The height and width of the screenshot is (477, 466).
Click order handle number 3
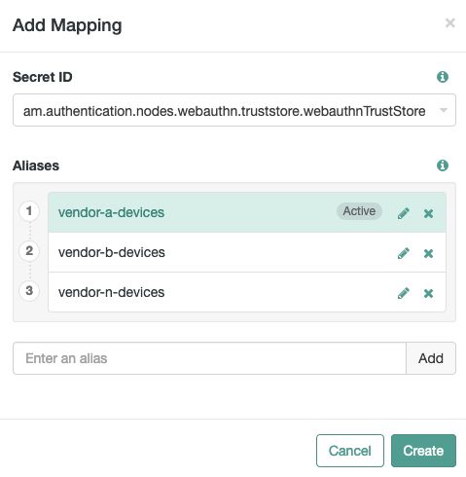[x=29, y=291]
